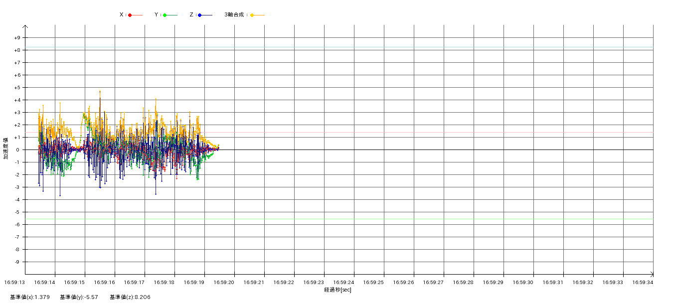Select the 基準値(z):8.206 reference text
The width and height of the screenshot is (673, 304).
point(130,297)
